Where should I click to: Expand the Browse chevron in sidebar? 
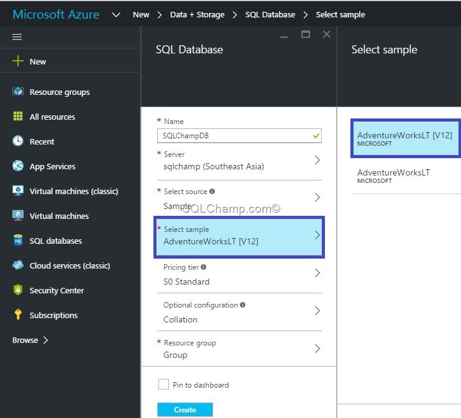(x=45, y=340)
